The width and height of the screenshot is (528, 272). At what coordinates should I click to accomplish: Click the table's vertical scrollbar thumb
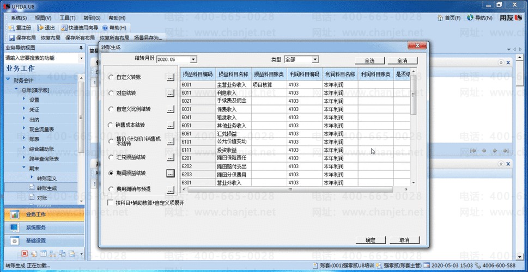pyautogui.click(x=414, y=95)
